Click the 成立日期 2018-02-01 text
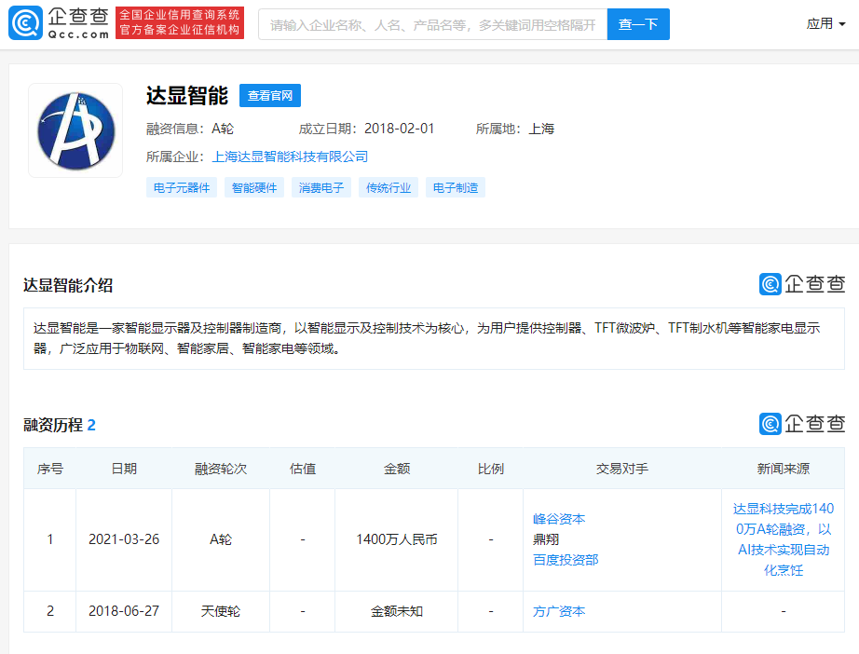The image size is (859, 654). pos(366,129)
